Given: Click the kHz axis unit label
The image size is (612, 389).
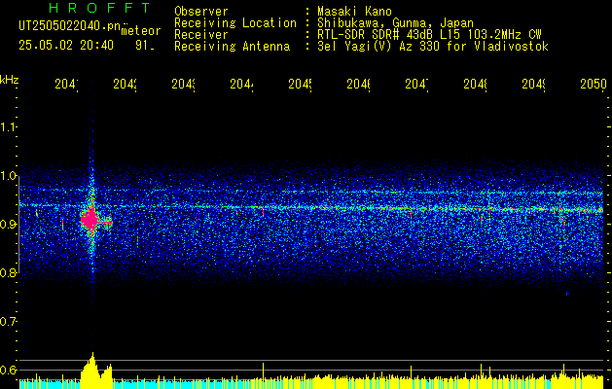Looking at the screenshot, I should tap(10, 80).
